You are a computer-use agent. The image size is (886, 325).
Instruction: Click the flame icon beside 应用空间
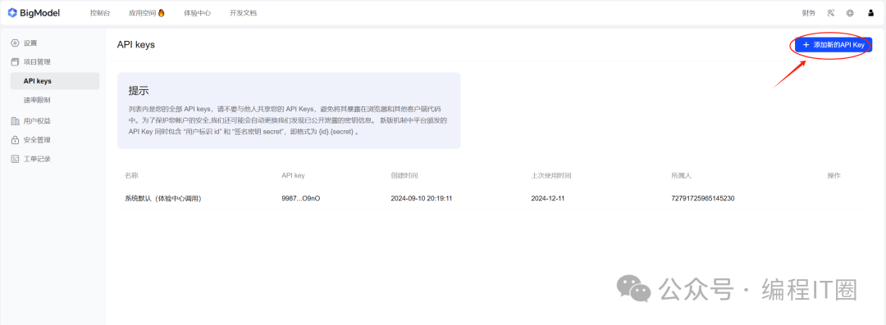click(161, 13)
